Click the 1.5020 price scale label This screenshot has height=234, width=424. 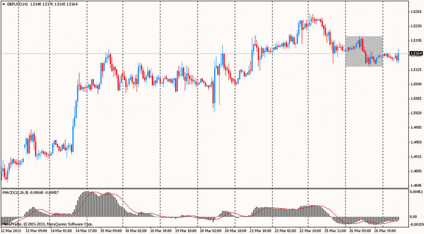[416, 113]
